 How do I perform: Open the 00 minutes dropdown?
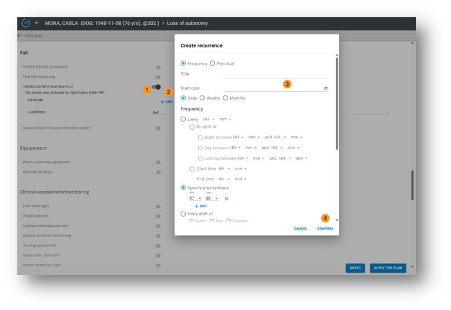212,199
